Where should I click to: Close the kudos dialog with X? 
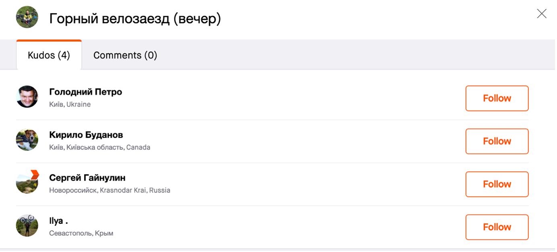pos(542,14)
